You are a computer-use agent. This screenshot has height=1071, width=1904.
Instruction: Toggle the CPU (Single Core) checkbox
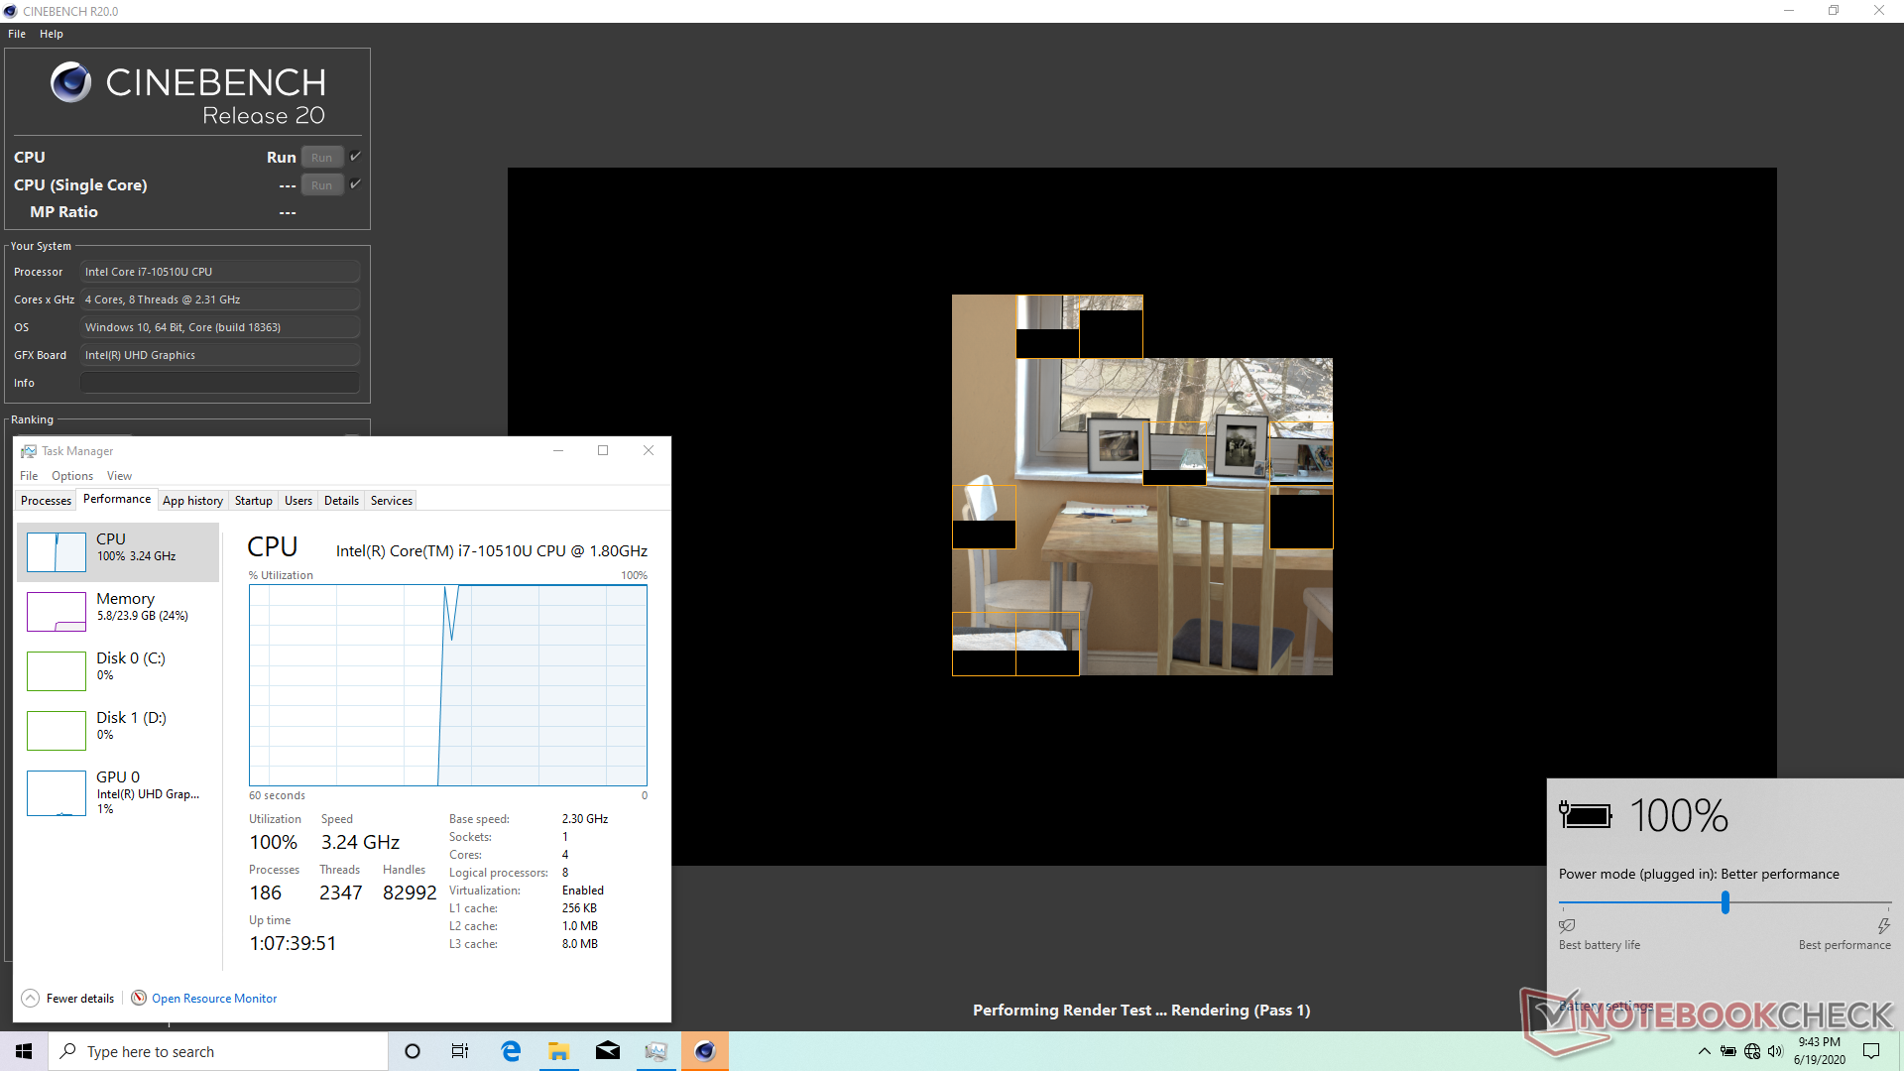click(355, 184)
